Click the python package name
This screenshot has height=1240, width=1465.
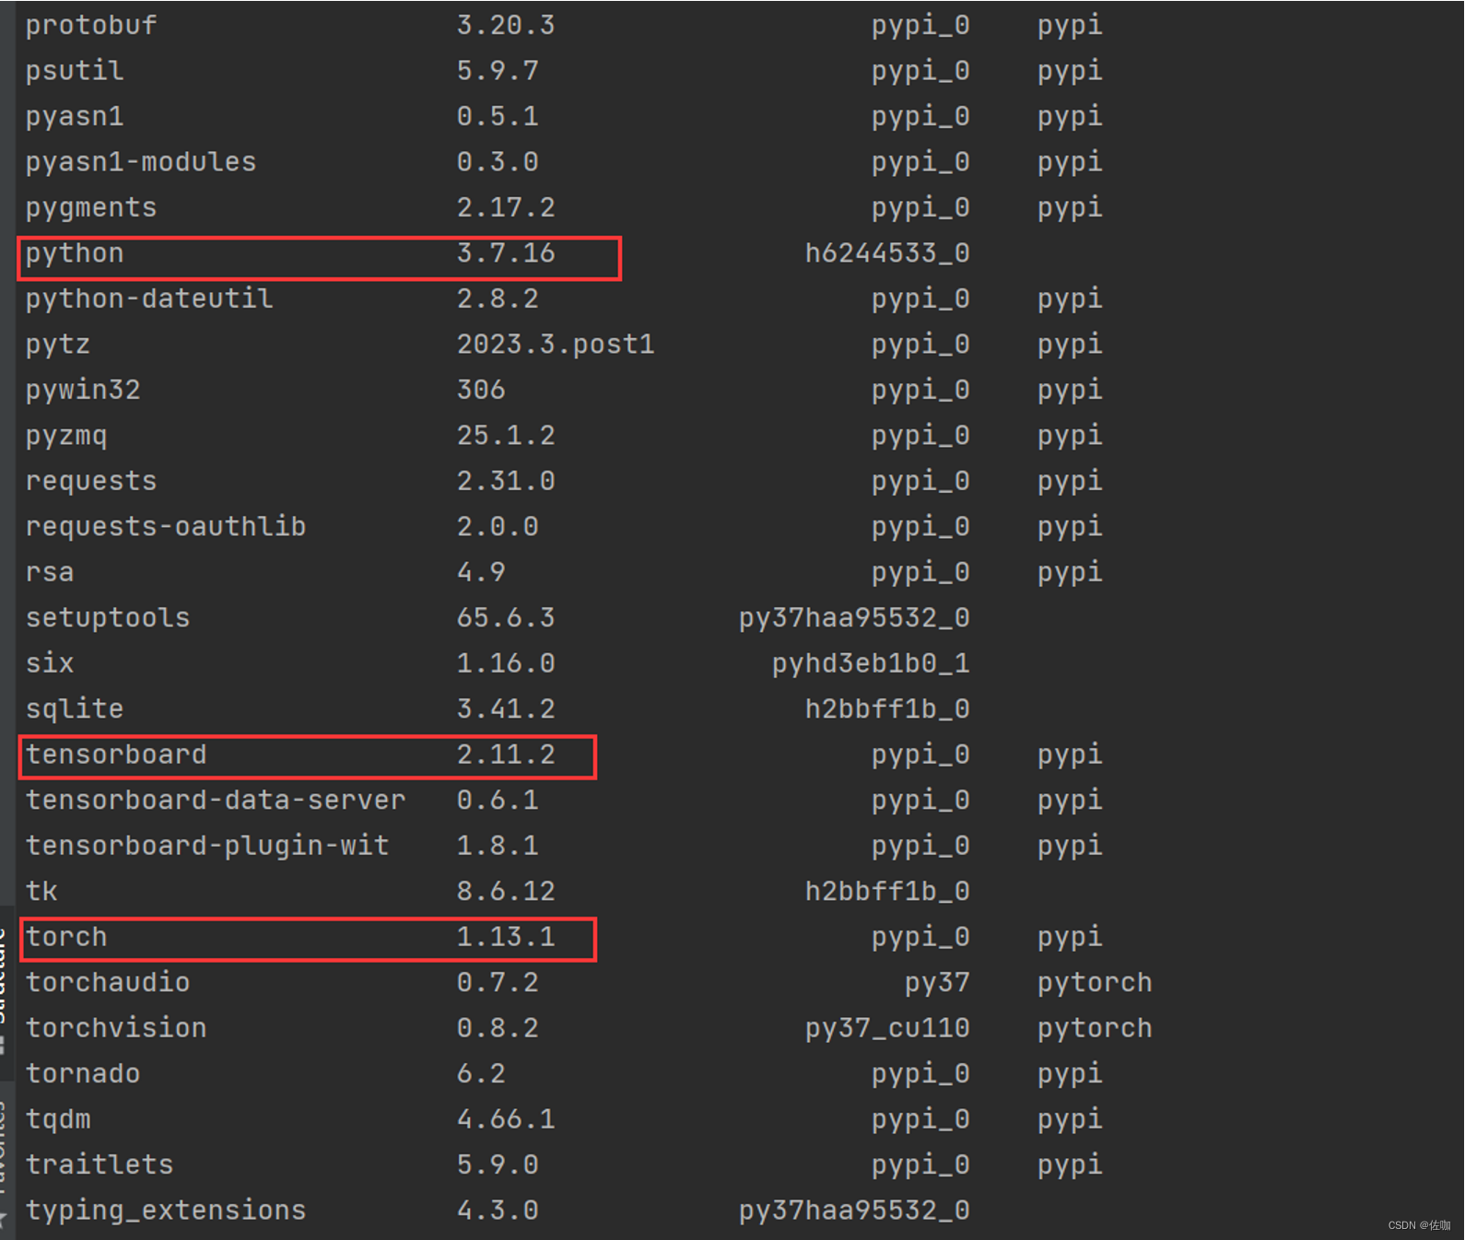click(74, 253)
